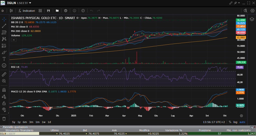This screenshot has width=256, height=136.
Task: Choose the text annotation tool
Action: pyautogui.click(x=4, y=59)
